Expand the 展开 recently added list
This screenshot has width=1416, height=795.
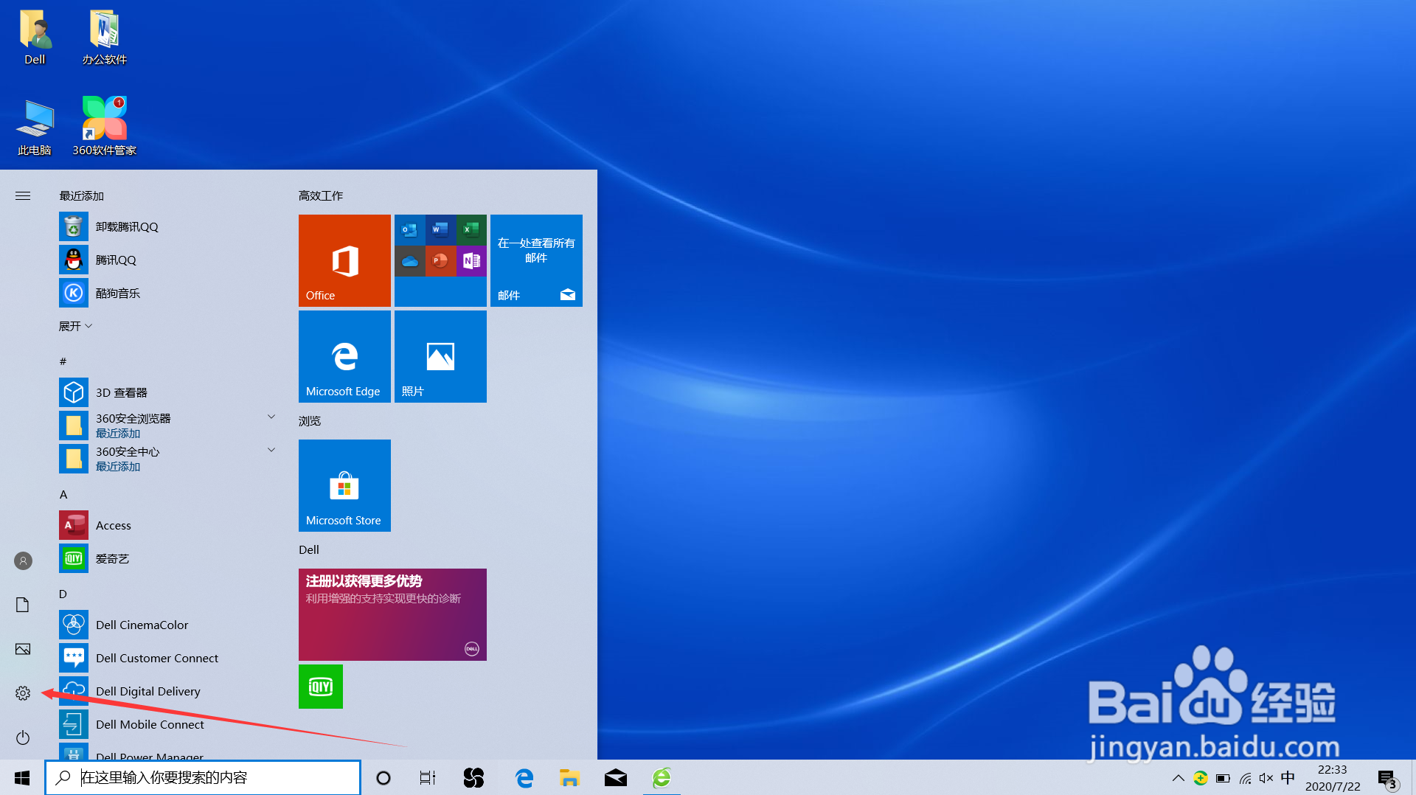click(x=75, y=326)
